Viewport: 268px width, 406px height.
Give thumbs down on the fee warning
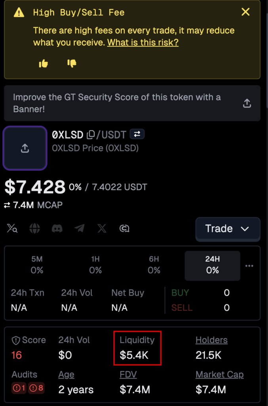72,63
